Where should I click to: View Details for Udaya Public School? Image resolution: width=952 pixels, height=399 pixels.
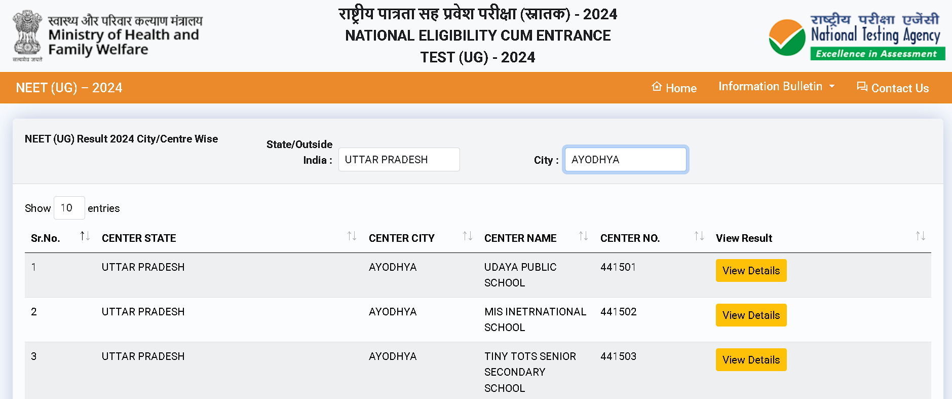click(751, 271)
